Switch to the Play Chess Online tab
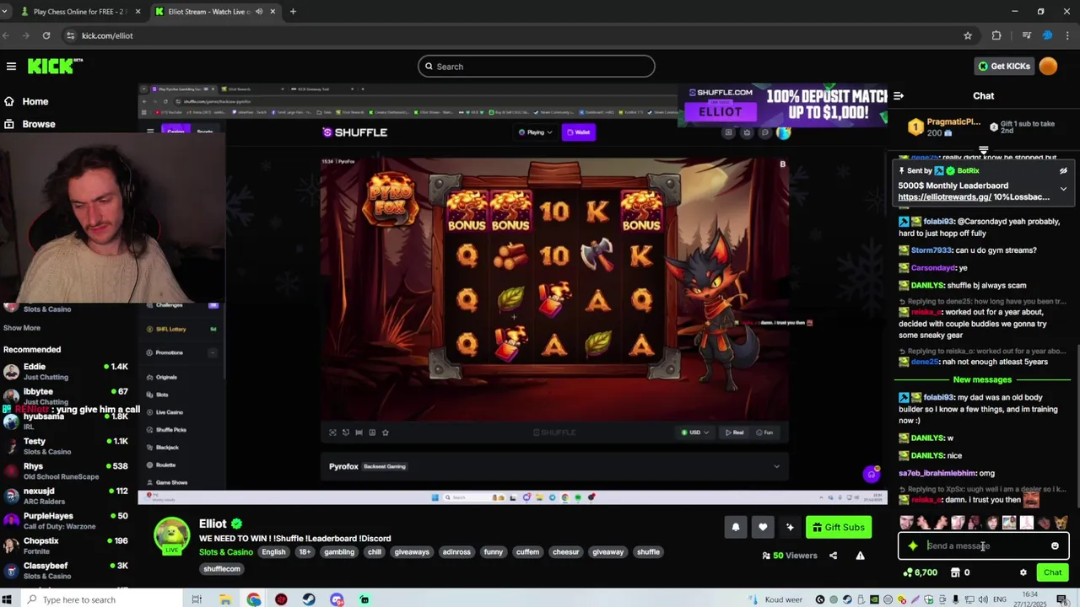Screen dimensions: 1080x607 [x=80, y=12]
